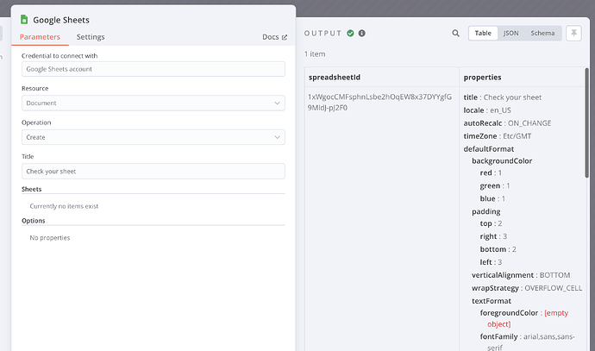The height and width of the screenshot is (351, 595).
Task: Switch to the Parameters tab
Action: [40, 37]
